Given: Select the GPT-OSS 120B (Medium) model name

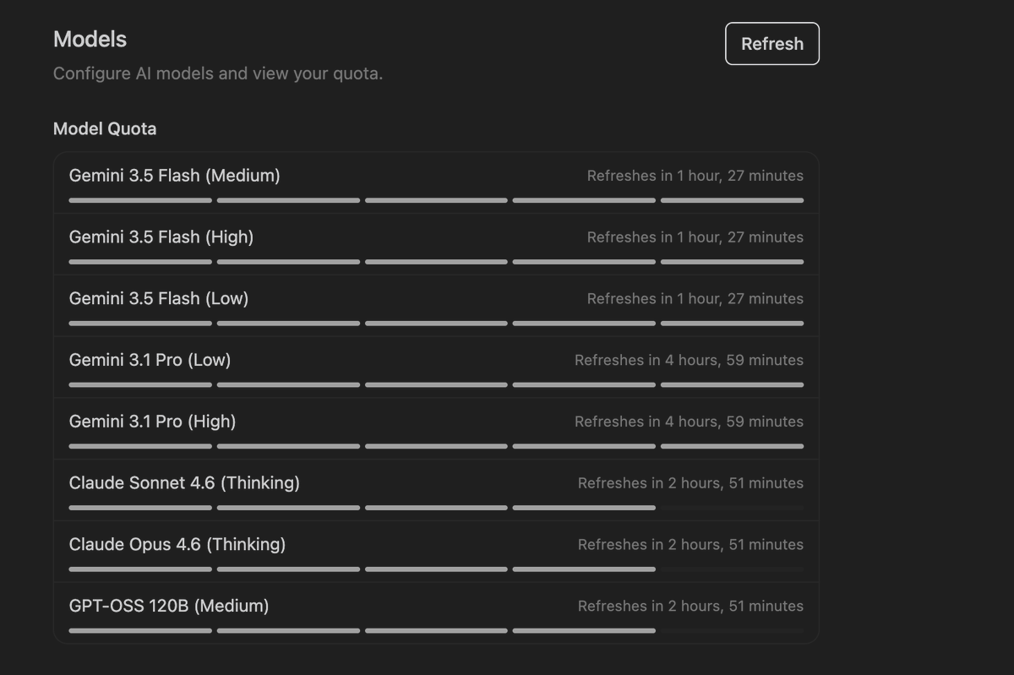Looking at the screenshot, I should pos(169,607).
